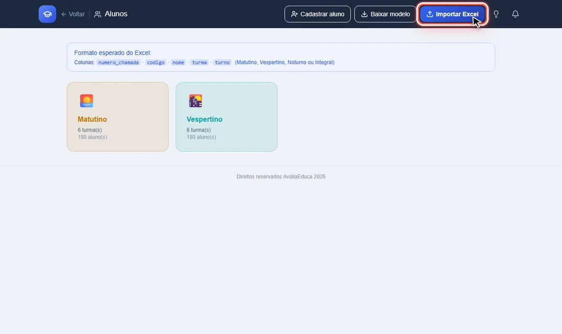The image size is (562, 334).
Task: Click the 'Formato esperado do Excel:' heading
Action: (112, 53)
